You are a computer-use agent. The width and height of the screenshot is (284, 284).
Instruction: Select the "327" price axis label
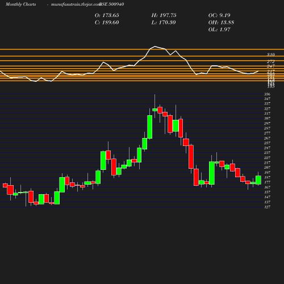point(267,108)
